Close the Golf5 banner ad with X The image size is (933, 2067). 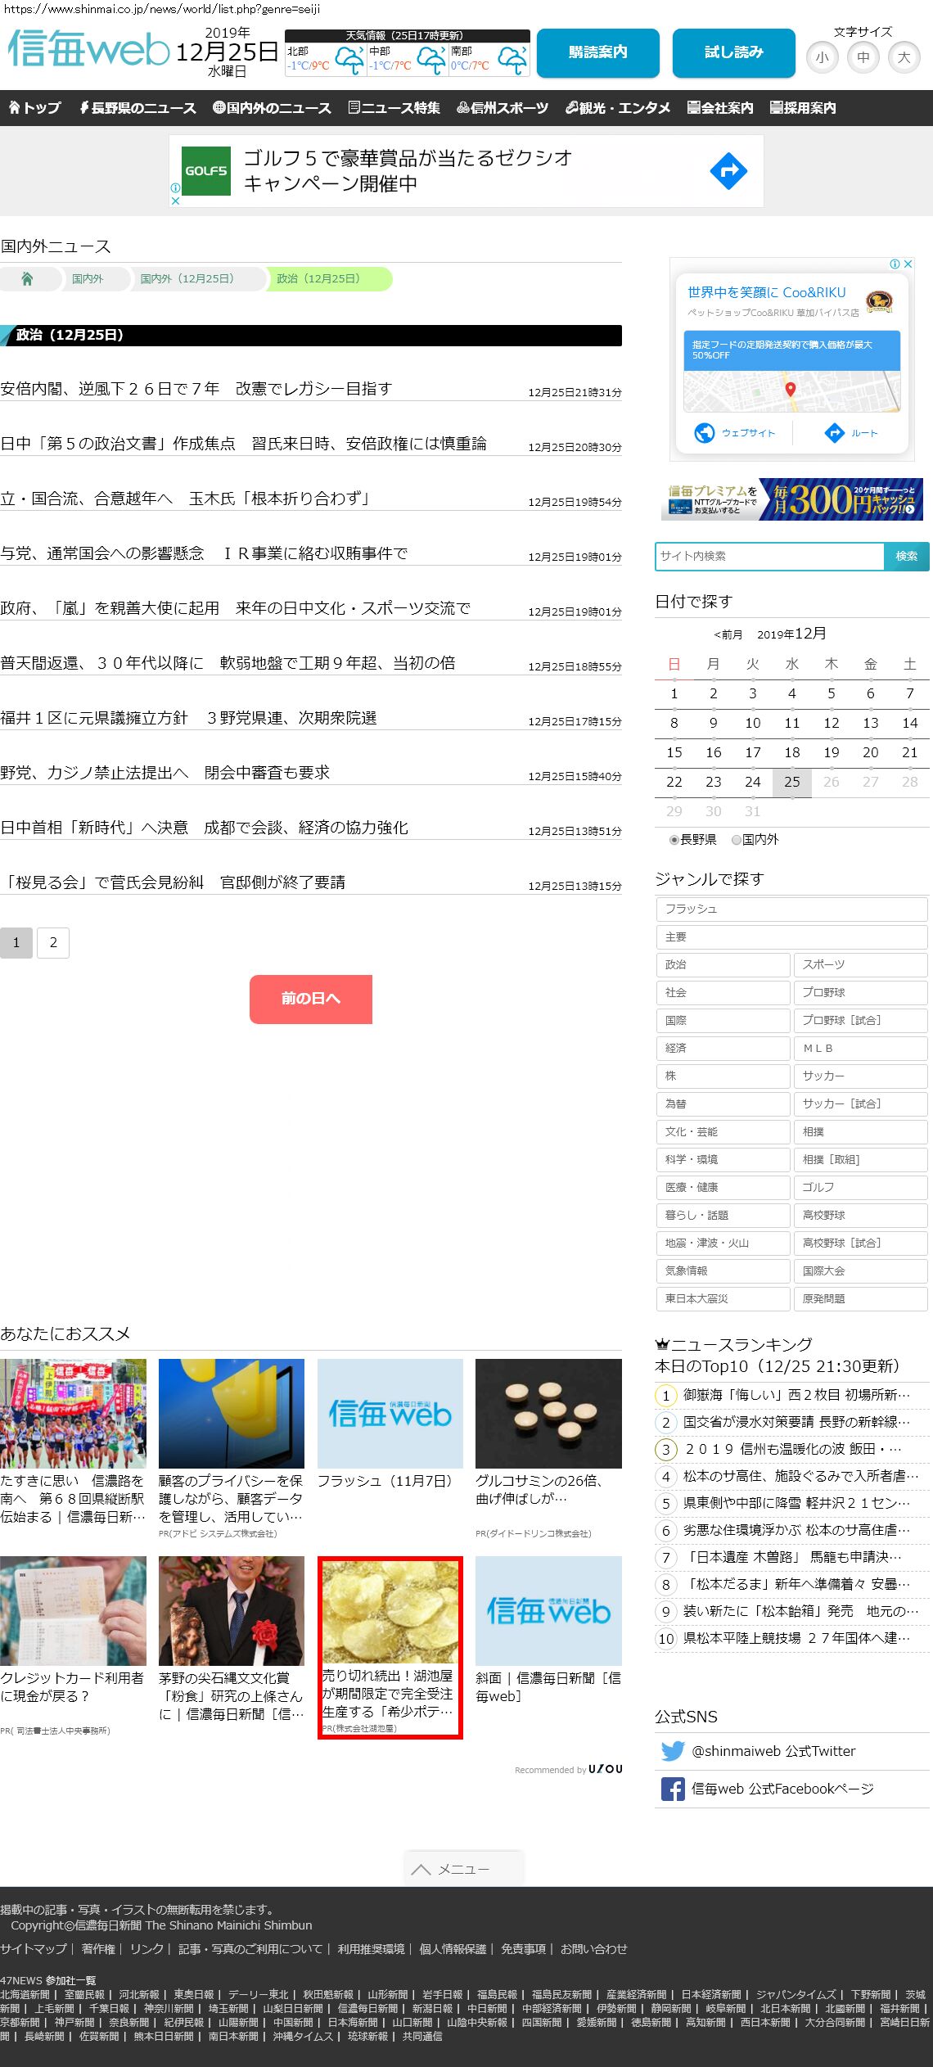pos(175,201)
